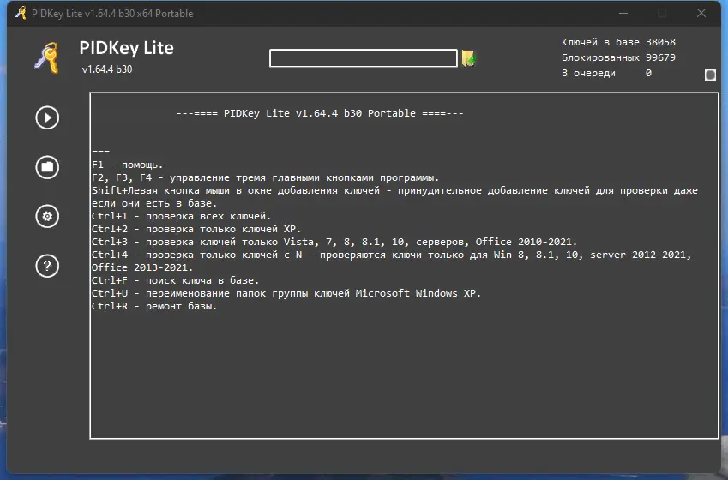Viewport: 728px width, 480px height.
Task: Close the PIDKey Lite window
Action: point(701,13)
